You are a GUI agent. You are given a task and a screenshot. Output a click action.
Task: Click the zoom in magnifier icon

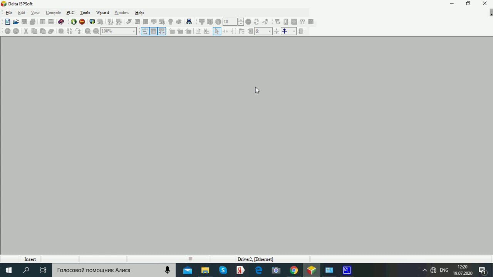[x=88, y=31]
